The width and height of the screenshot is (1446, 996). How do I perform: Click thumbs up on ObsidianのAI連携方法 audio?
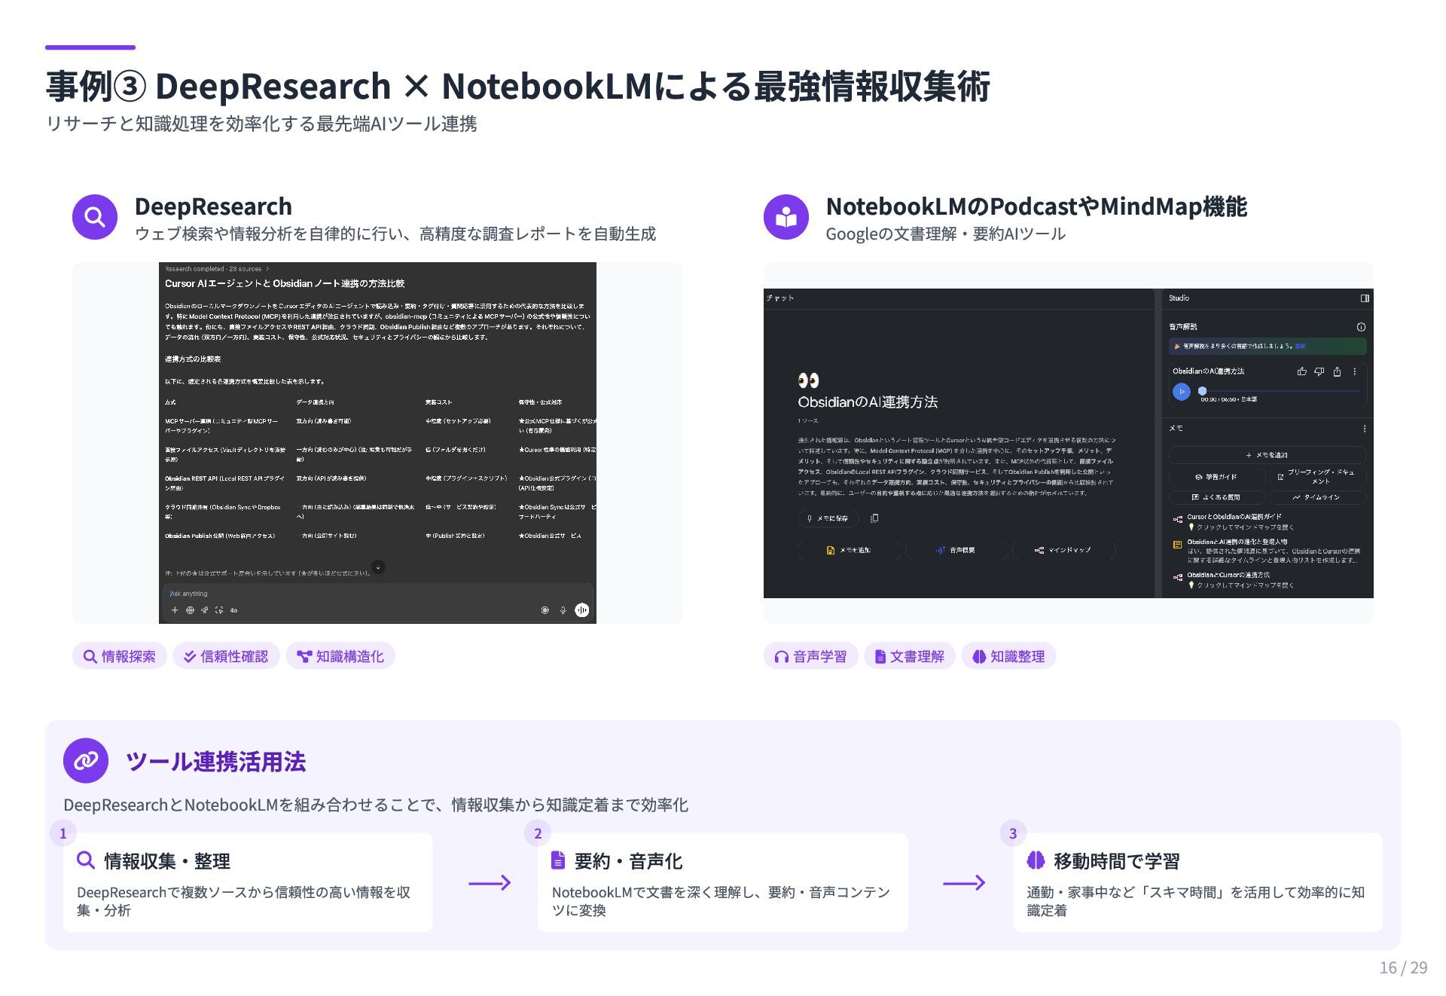(x=1301, y=371)
